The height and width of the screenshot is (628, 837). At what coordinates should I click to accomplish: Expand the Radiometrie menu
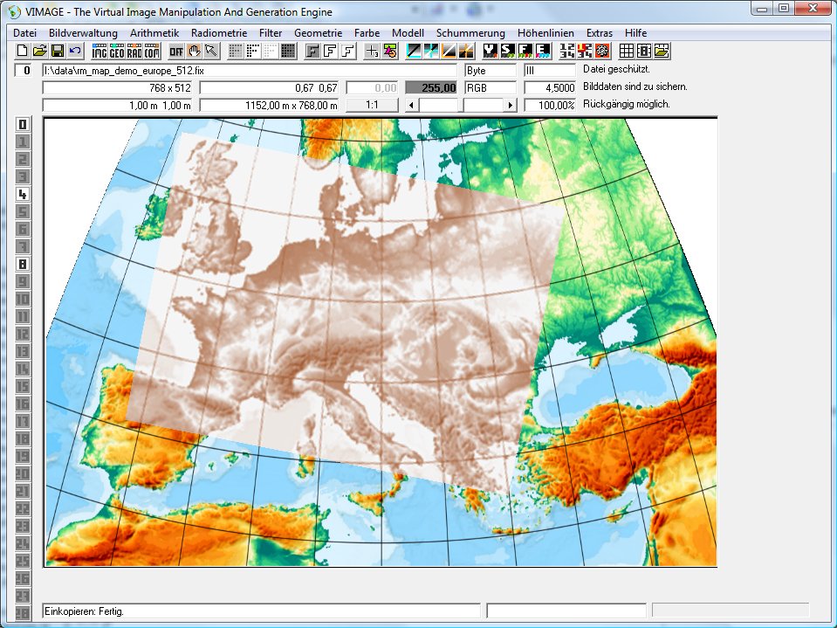pyautogui.click(x=219, y=32)
